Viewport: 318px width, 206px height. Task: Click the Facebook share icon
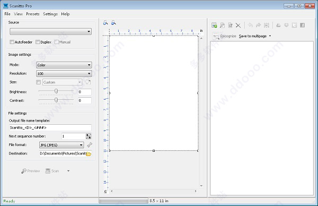[x=303, y=25]
